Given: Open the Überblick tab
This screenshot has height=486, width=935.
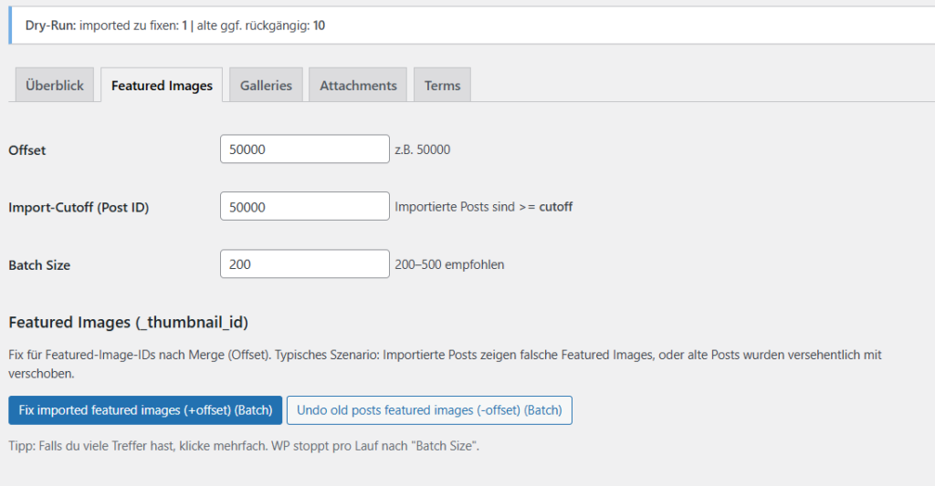Looking at the screenshot, I should pyautogui.click(x=55, y=86).
